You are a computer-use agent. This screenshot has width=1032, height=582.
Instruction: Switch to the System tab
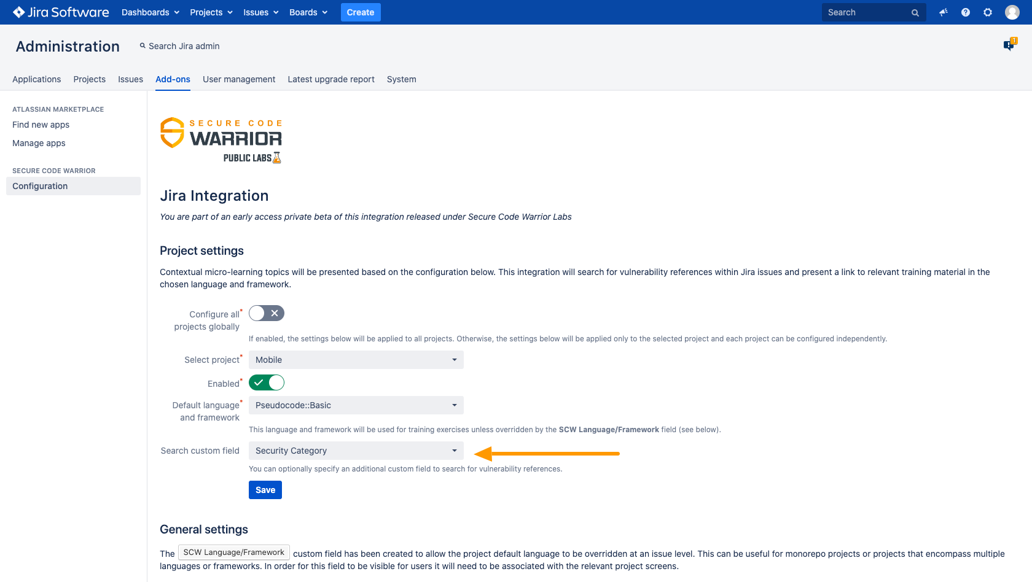click(x=402, y=79)
